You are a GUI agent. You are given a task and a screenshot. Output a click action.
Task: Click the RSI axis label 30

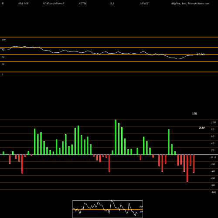click(x=3, y=64)
